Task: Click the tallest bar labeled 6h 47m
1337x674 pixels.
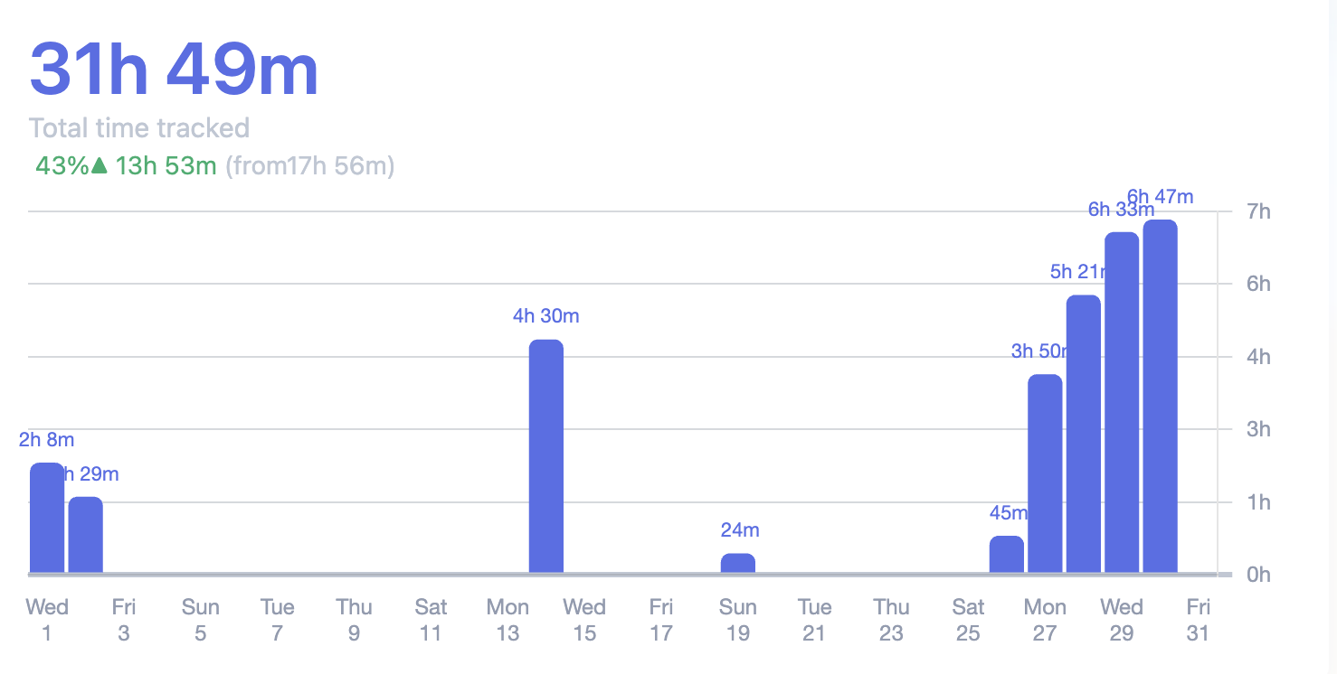Action: (x=1160, y=396)
